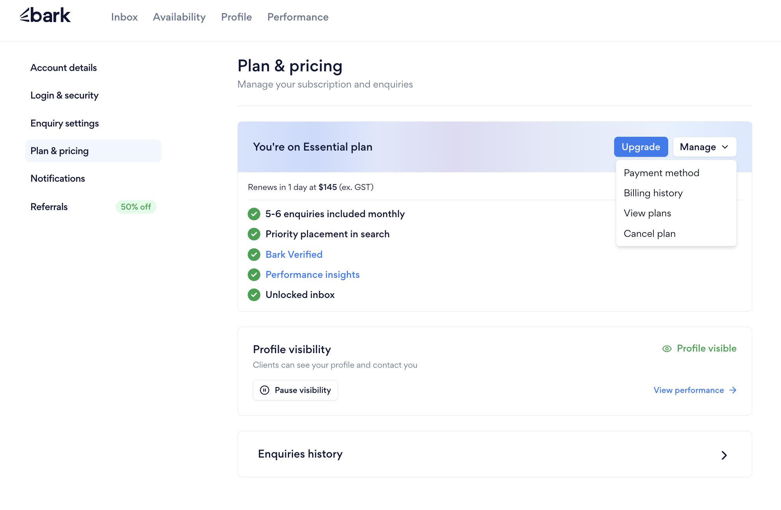Open Notifications settings
Image resolution: width=781 pixels, height=510 pixels.
tap(93, 179)
